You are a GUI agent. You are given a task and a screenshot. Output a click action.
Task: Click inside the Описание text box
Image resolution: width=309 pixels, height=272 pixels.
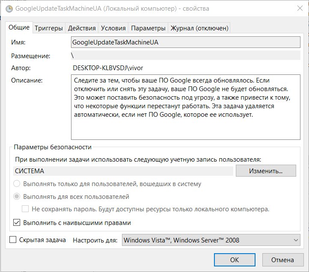(186, 107)
